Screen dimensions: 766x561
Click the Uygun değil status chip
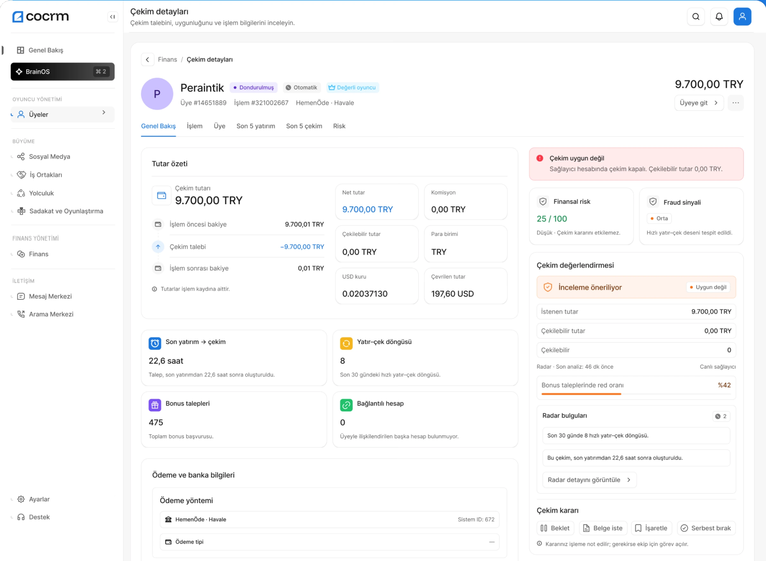(708, 287)
